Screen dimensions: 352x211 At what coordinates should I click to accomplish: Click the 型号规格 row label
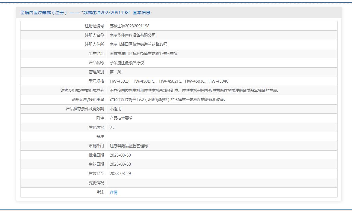[96, 81]
